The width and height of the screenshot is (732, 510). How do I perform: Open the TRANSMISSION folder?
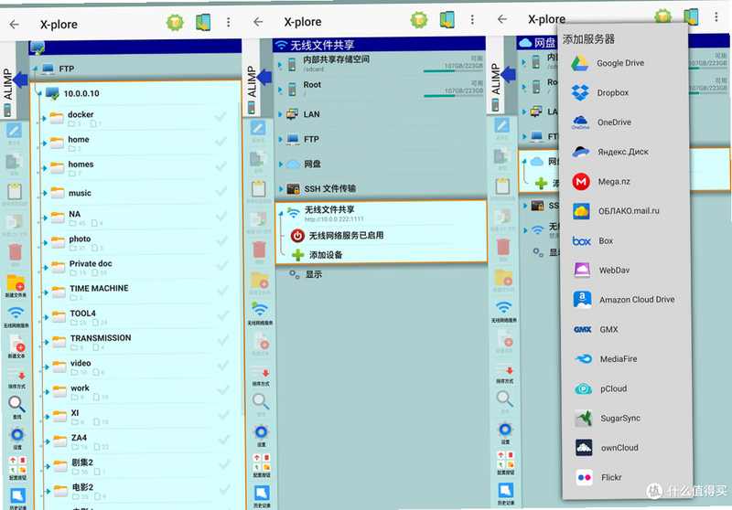[x=138, y=342]
